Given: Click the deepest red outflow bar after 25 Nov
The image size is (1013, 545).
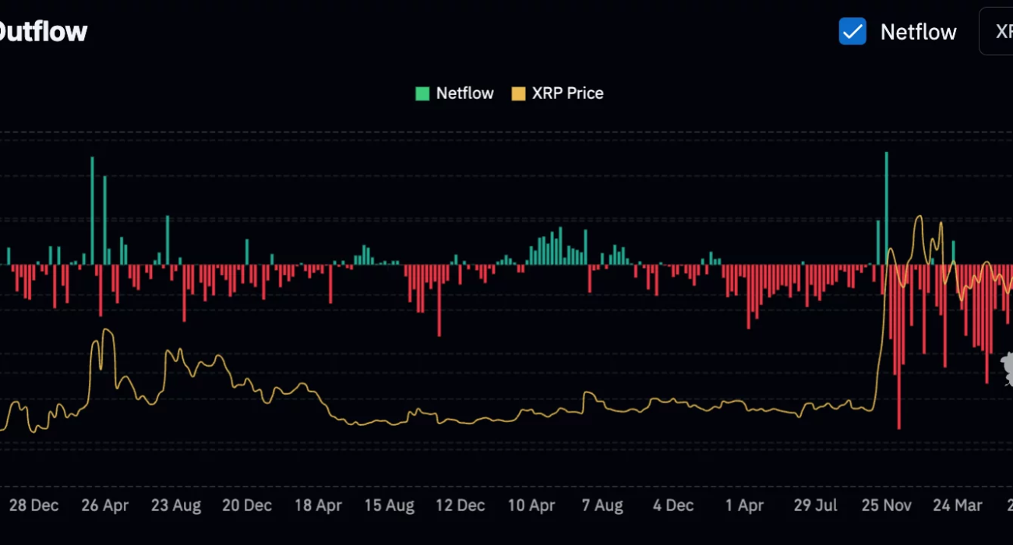Looking at the screenshot, I should (x=898, y=350).
